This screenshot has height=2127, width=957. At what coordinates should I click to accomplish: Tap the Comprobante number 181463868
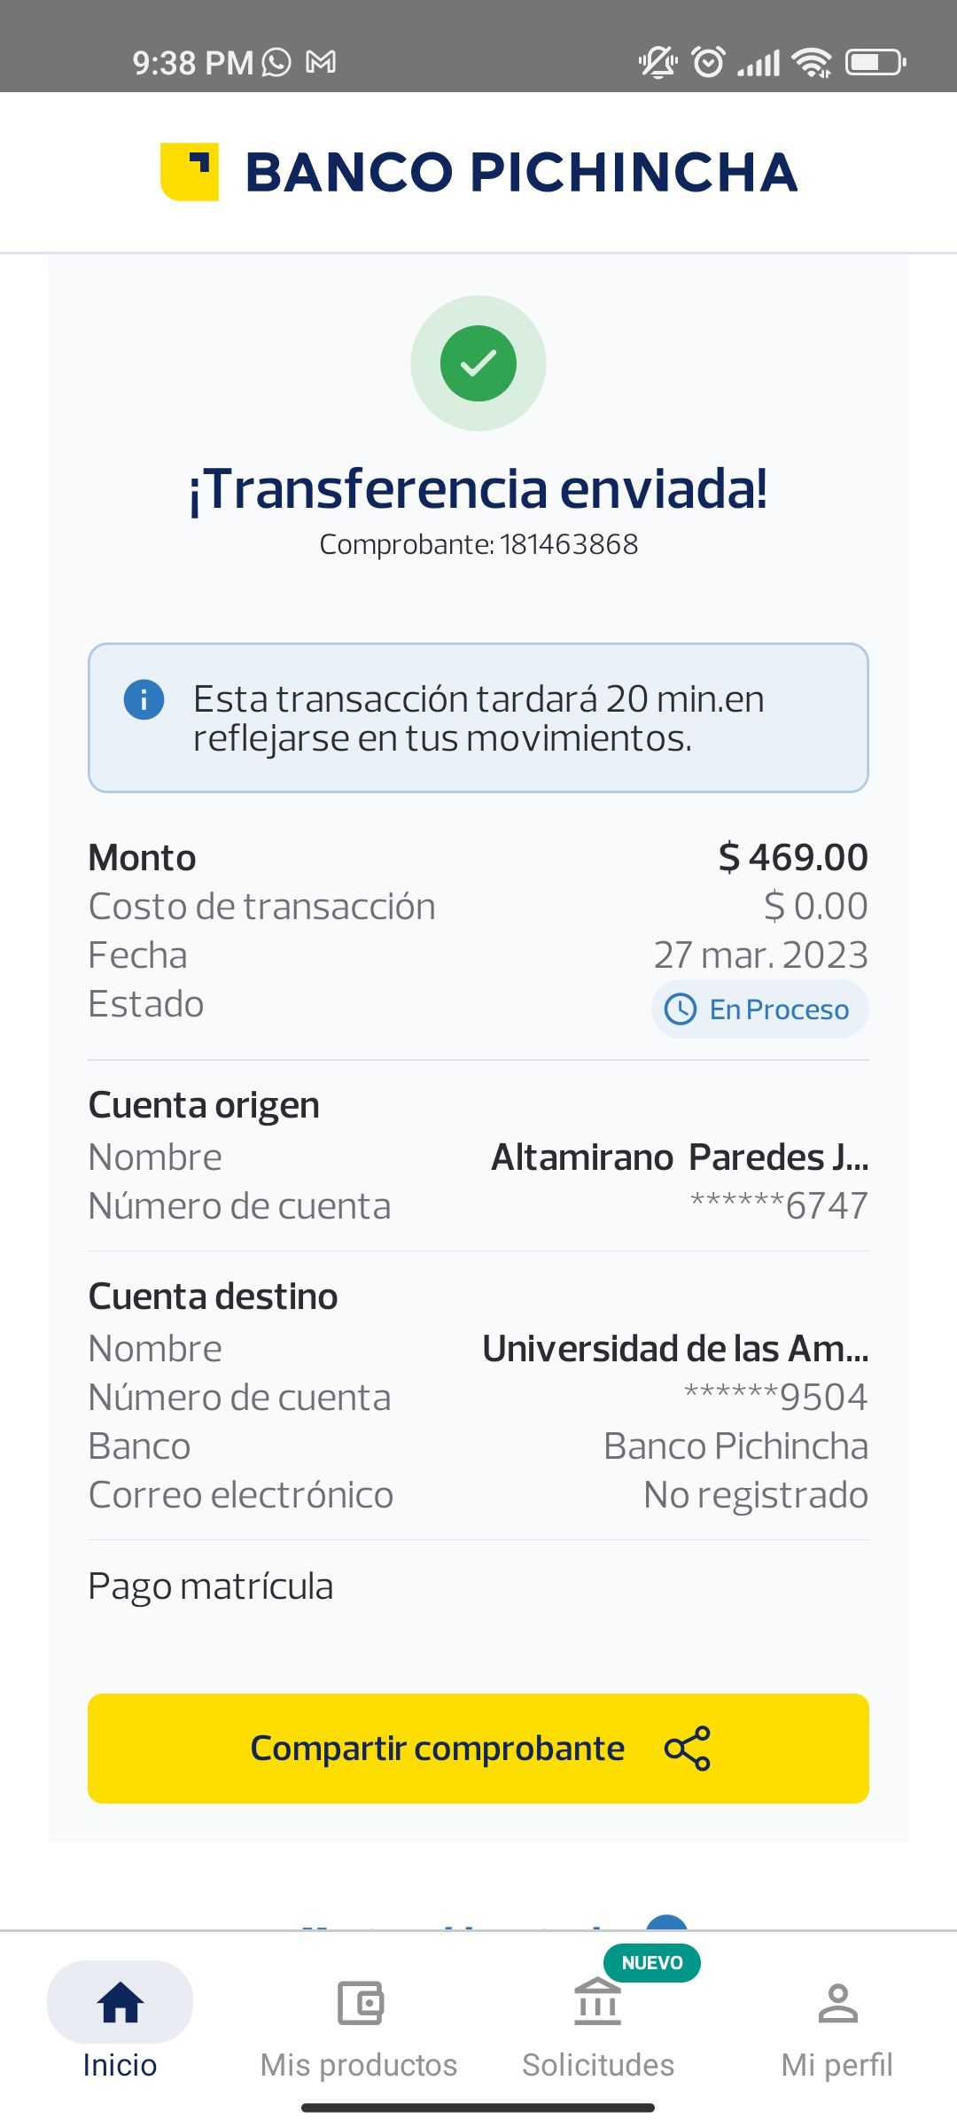(569, 544)
